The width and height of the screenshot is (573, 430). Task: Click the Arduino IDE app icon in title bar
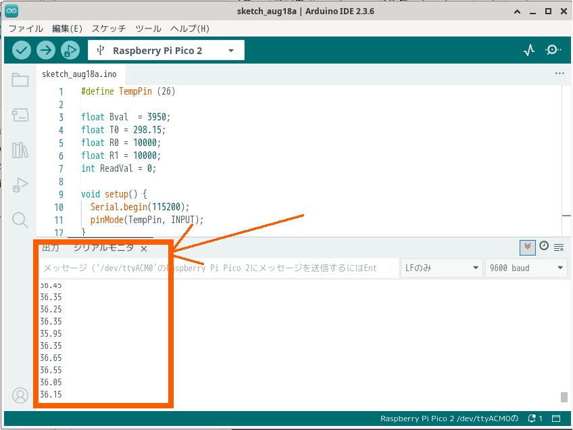point(11,11)
